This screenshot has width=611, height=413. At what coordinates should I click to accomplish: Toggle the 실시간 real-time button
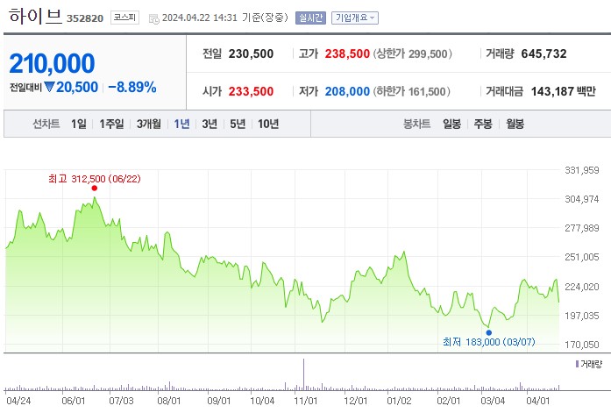click(x=310, y=18)
